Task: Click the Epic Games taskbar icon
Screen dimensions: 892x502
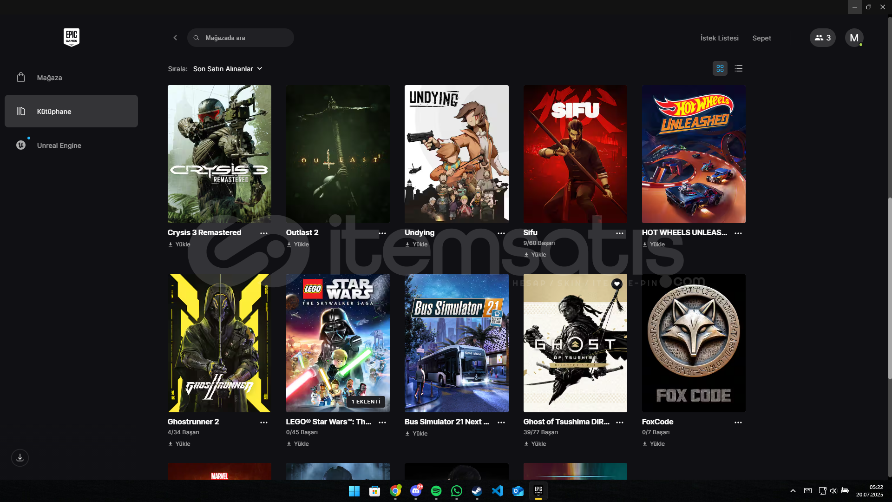Action: pos(538,491)
